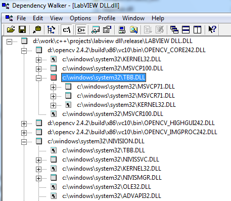Click the system menu icon left of File
Viewport: 231px width, 201px height.
pos(9,18)
